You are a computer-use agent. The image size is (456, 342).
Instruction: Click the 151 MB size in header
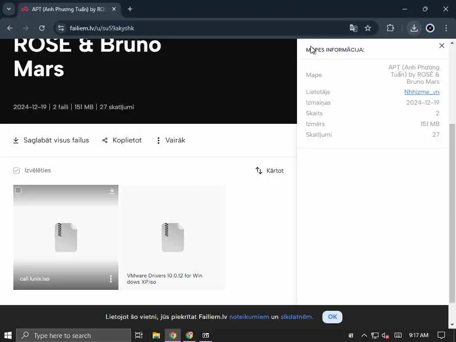pyautogui.click(x=84, y=107)
